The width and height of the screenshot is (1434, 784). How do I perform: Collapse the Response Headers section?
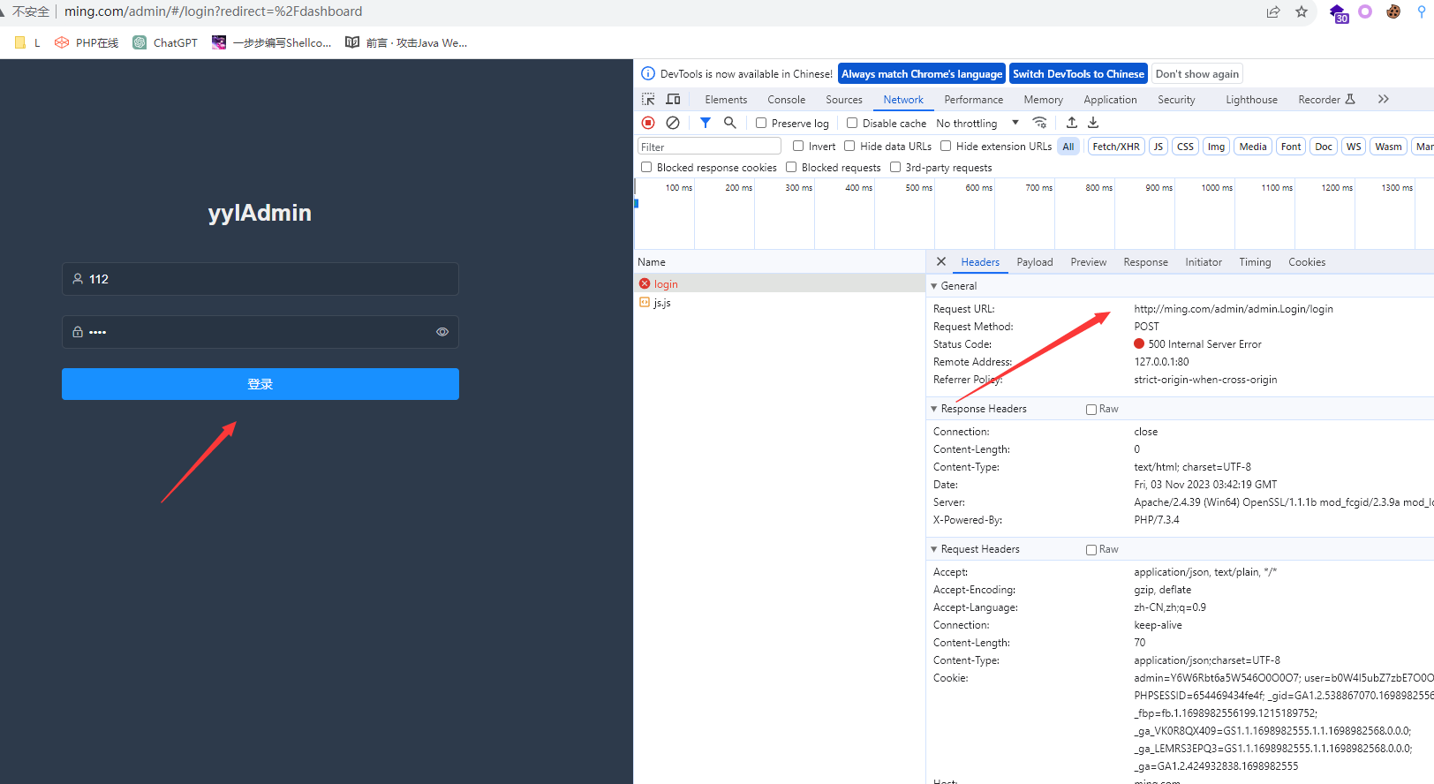(x=934, y=409)
